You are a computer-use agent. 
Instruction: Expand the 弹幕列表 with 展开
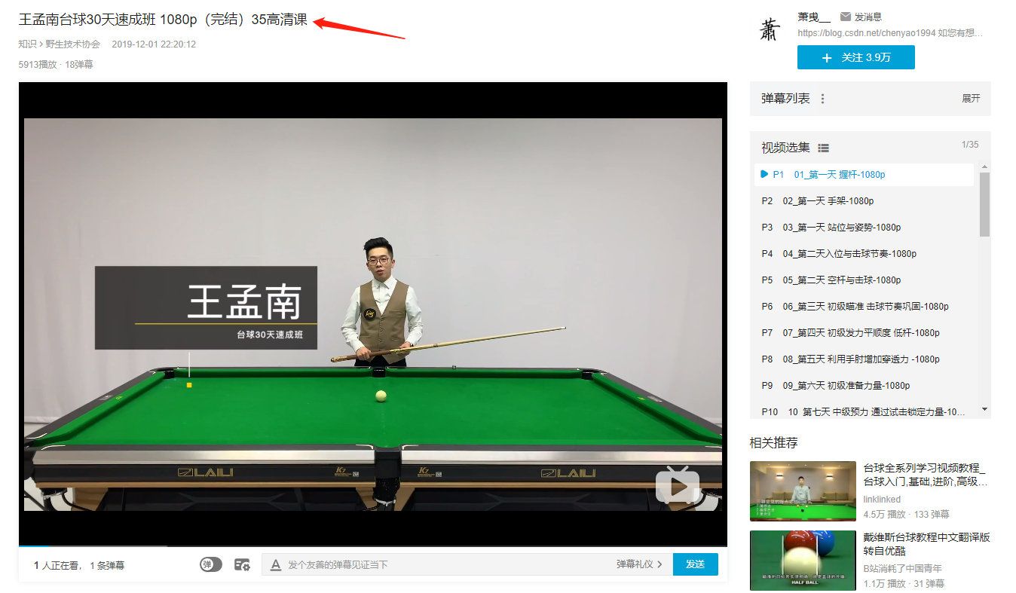971,99
